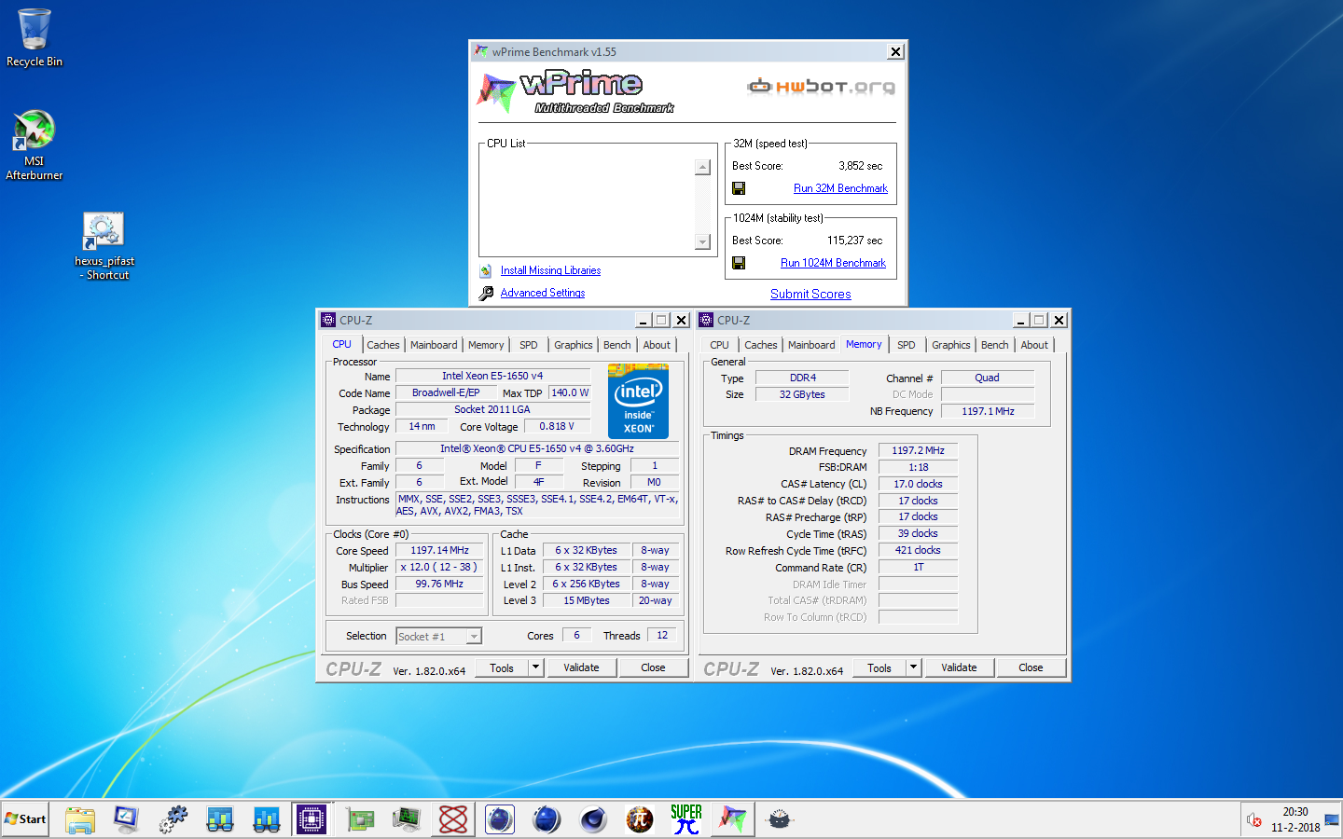The width and height of the screenshot is (1343, 839).
Task: Click the Submit Scores link
Action: coord(810,294)
